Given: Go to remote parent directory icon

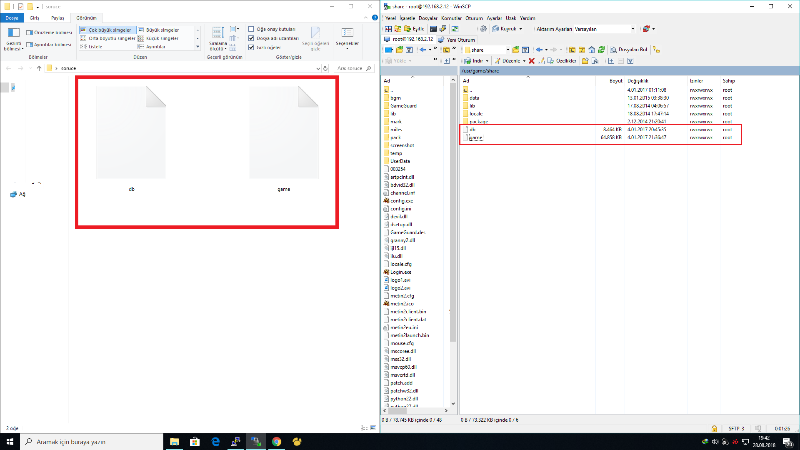Looking at the screenshot, I should pyautogui.click(x=572, y=50).
